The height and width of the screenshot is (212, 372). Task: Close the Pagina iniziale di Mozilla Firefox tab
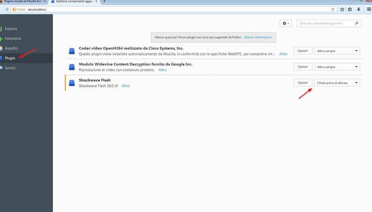[x=45, y=1]
